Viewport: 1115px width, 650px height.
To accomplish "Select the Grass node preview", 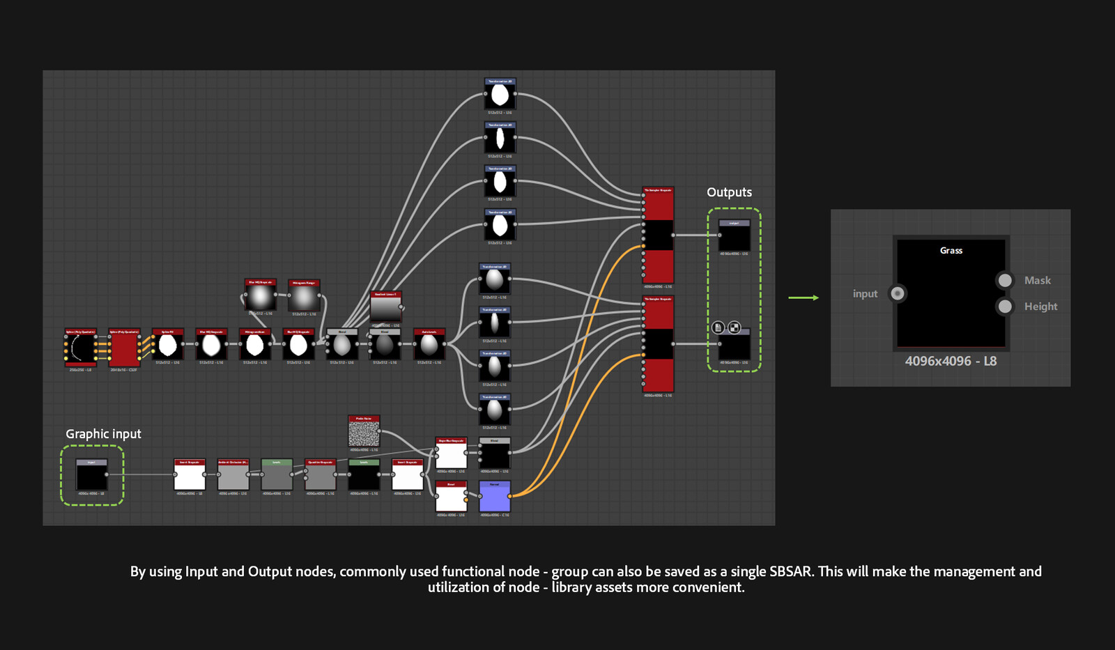I will [951, 293].
